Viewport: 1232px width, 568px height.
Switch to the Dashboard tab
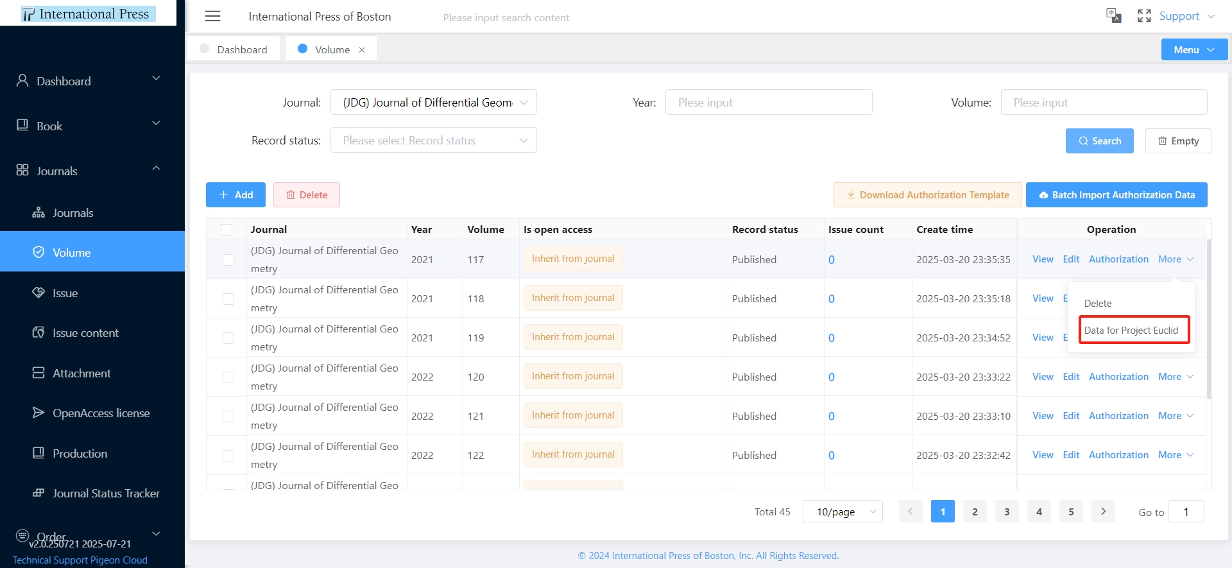[x=234, y=49]
